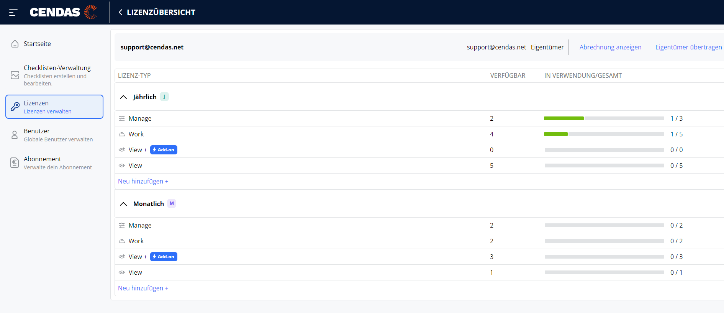
Task: Select Lizenzen verwalten in the sidebar
Action: click(x=54, y=107)
